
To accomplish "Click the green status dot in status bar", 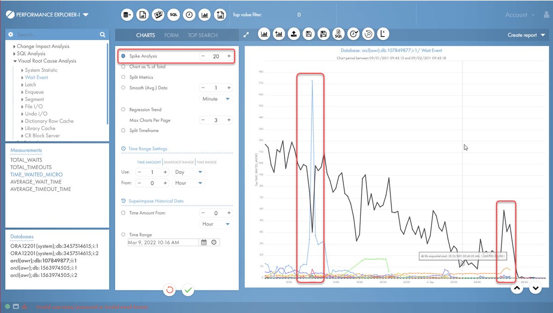I will pyautogui.click(x=7, y=307).
